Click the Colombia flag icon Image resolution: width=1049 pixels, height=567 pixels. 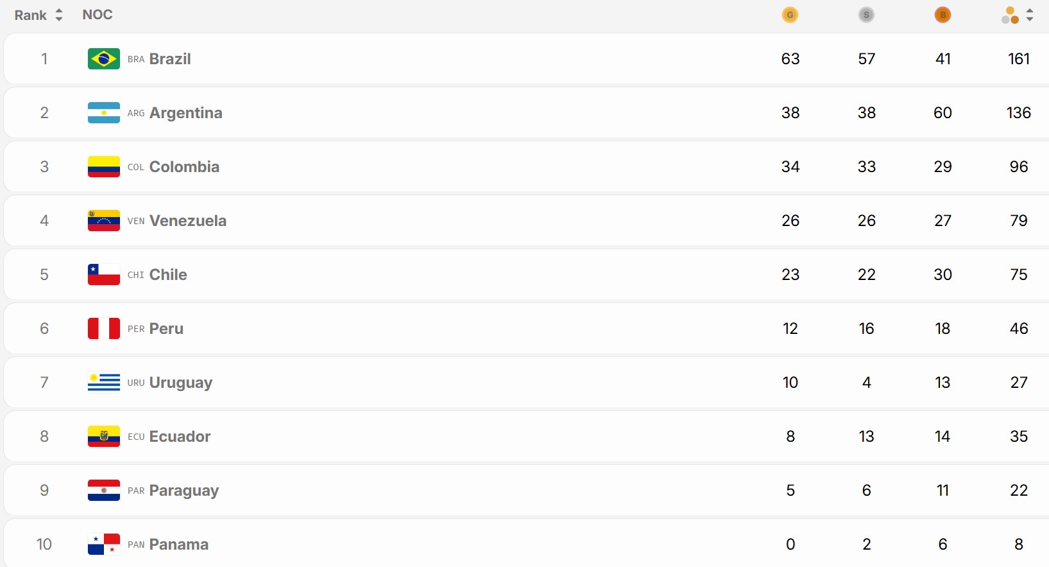(x=104, y=166)
